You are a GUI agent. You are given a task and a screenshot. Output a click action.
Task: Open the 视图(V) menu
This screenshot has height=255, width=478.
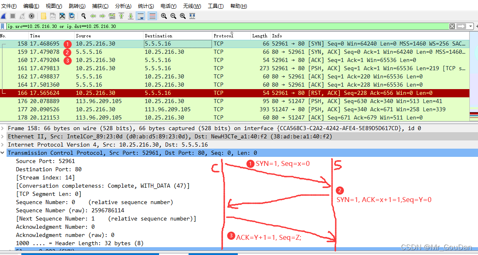click(54, 6)
